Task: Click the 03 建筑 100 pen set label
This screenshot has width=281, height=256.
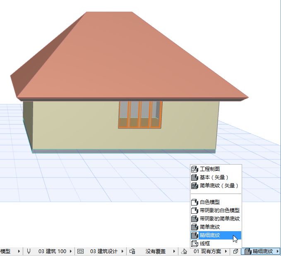Action: click(x=52, y=251)
